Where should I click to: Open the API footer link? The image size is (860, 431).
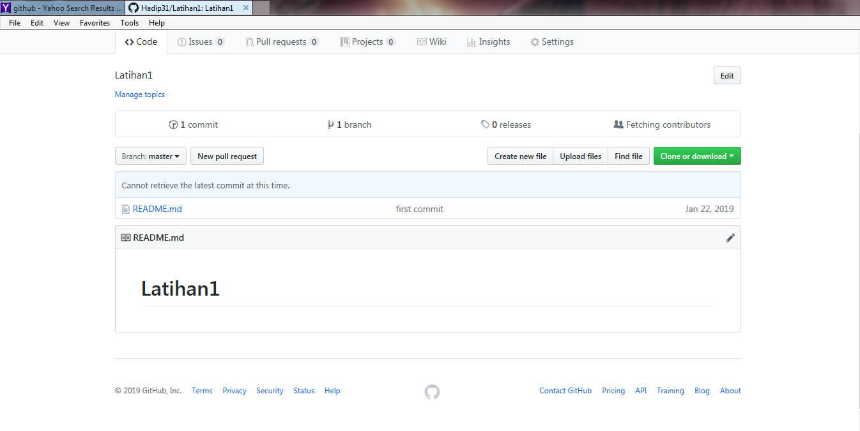pyautogui.click(x=641, y=391)
